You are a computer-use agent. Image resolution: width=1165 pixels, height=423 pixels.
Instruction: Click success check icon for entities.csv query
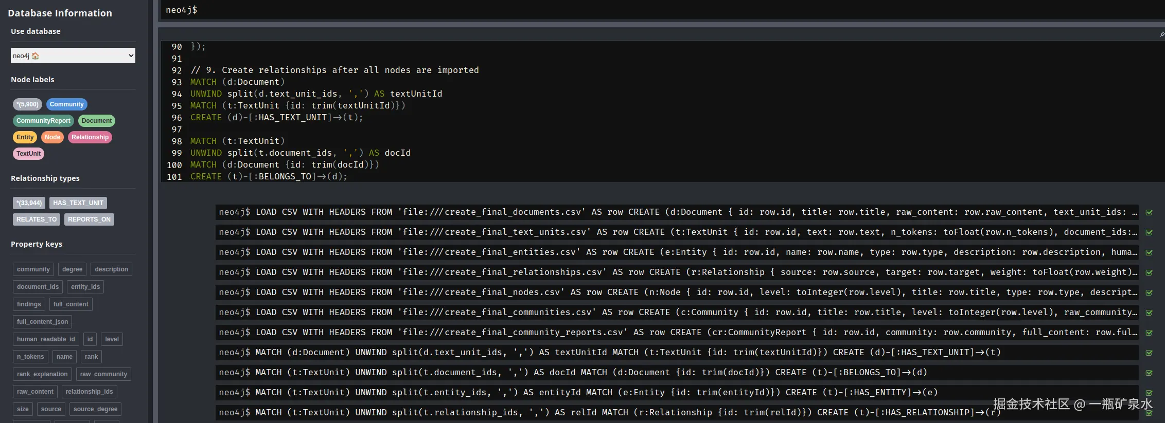pos(1149,252)
